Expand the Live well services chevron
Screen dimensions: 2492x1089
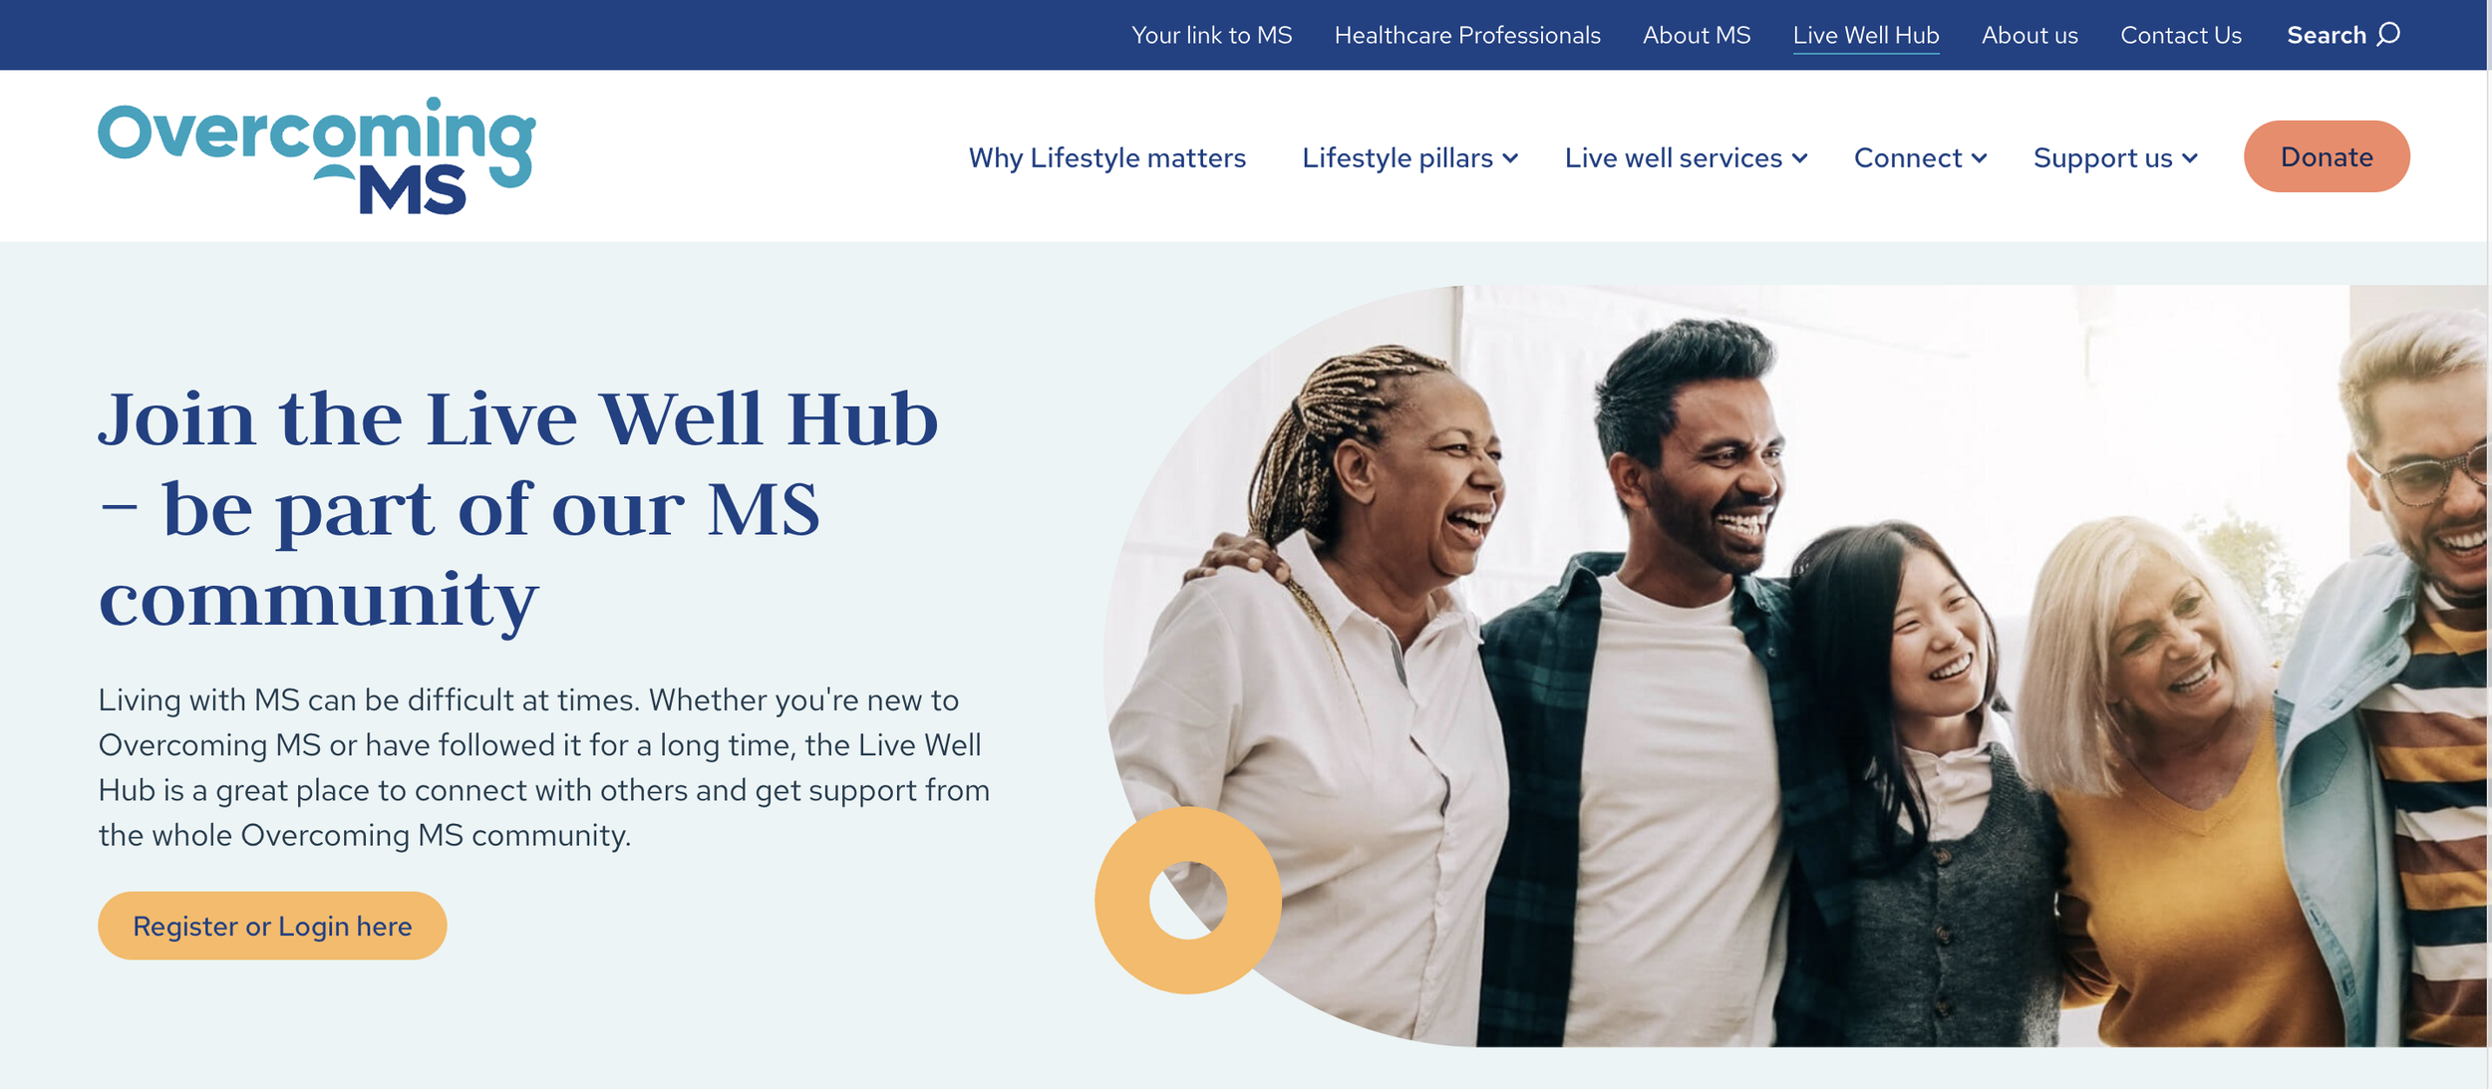tap(1799, 158)
